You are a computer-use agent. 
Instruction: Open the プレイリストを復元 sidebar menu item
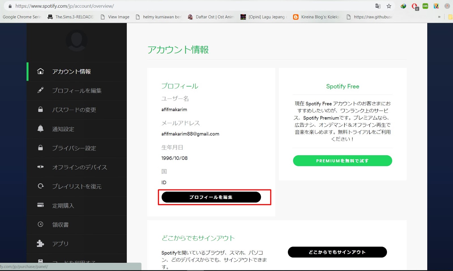point(77,186)
